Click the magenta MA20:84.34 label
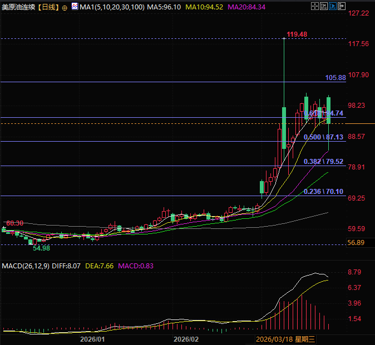375x345 pixels. click(246, 7)
